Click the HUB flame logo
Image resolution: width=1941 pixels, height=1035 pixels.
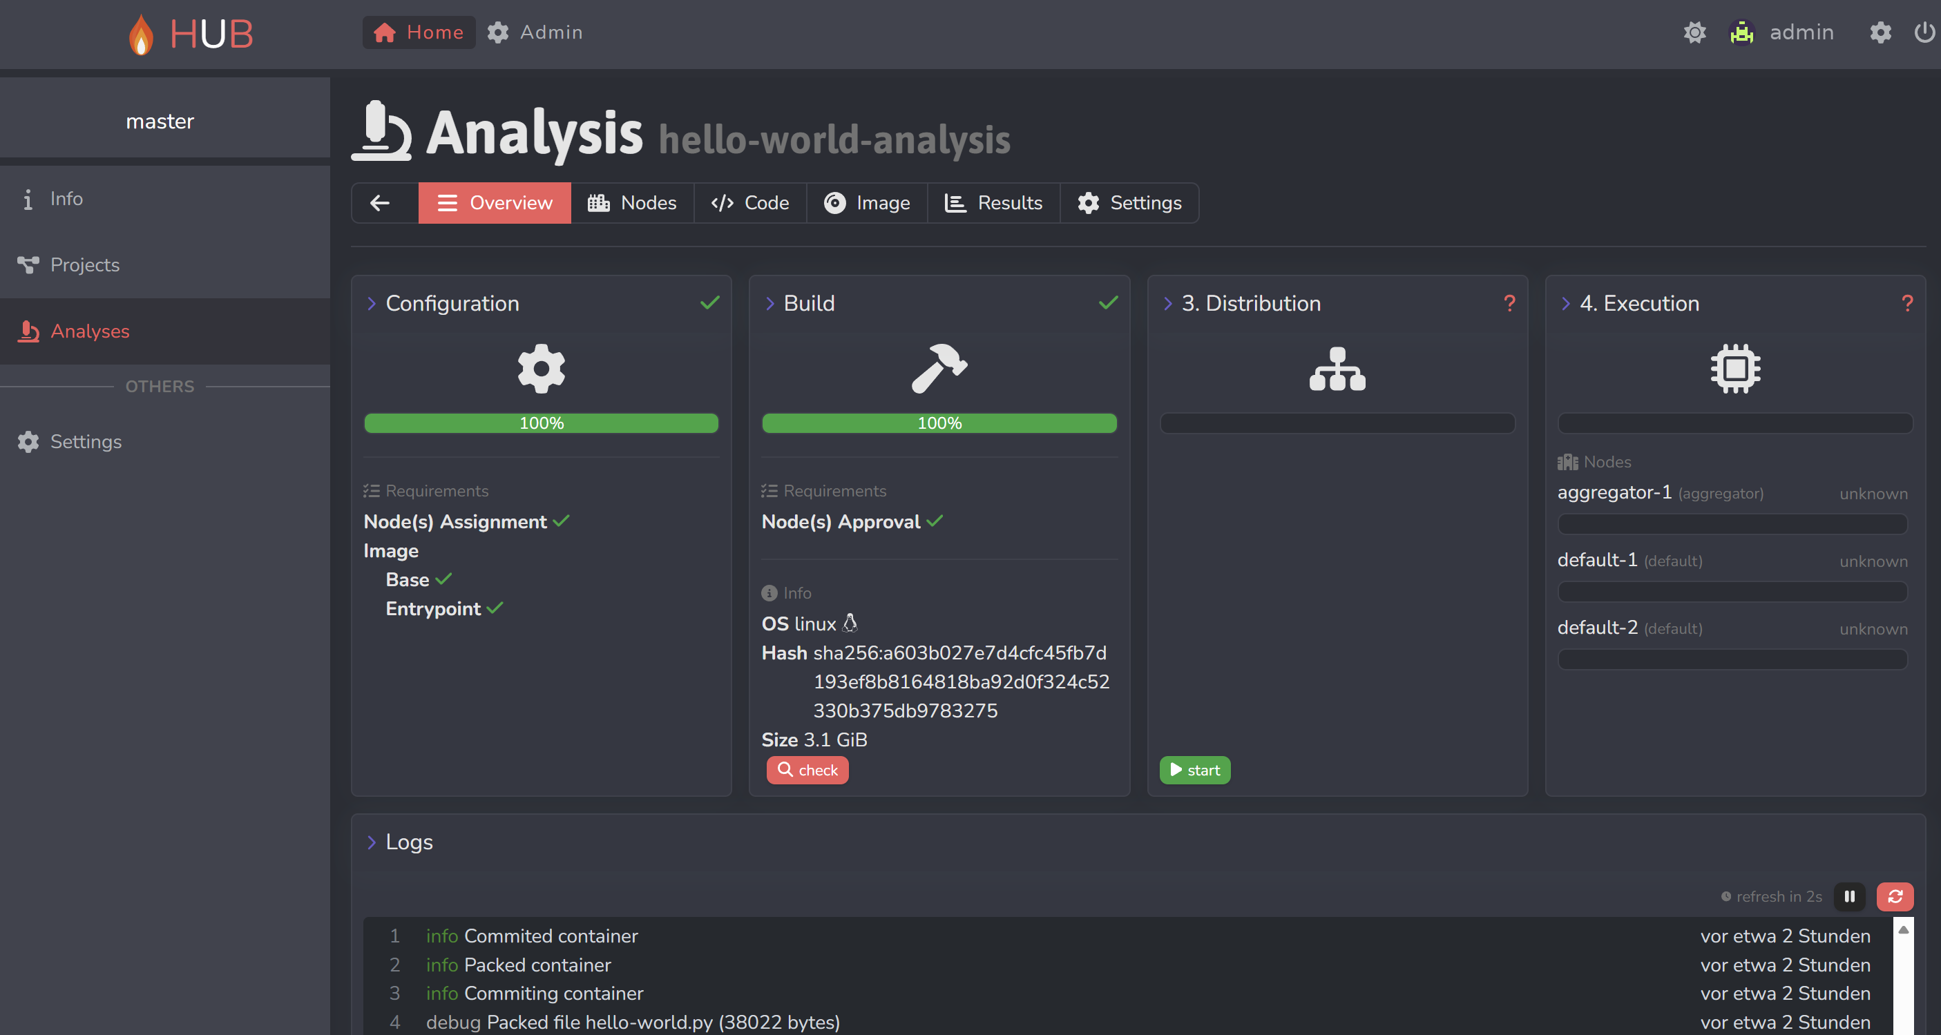pos(190,34)
